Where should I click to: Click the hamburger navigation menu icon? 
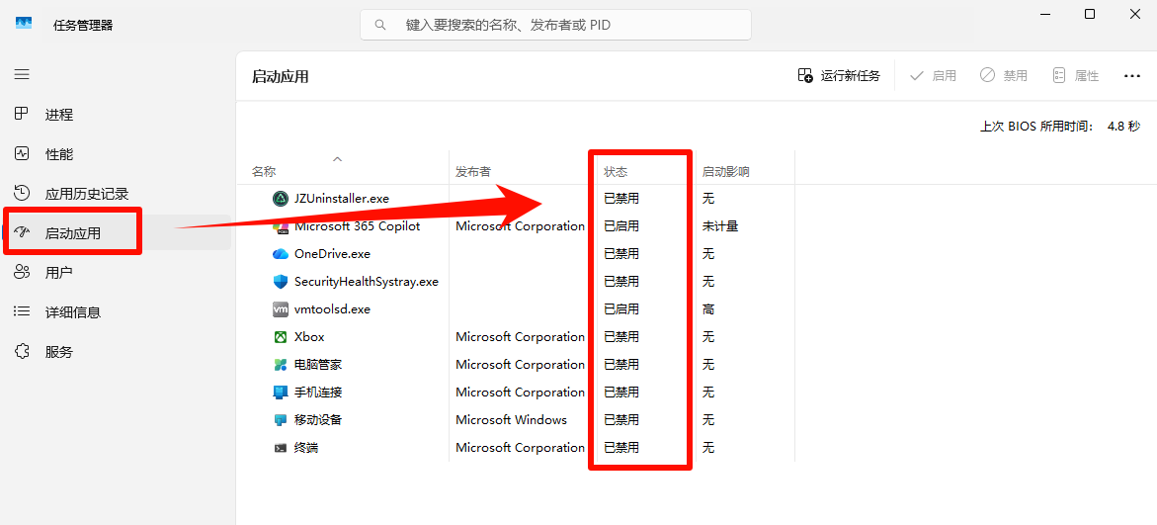click(x=22, y=74)
